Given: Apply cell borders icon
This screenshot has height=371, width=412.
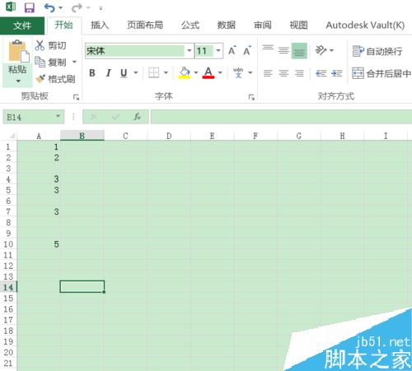Looking at the screenshot, I should (x=153, y=73).
